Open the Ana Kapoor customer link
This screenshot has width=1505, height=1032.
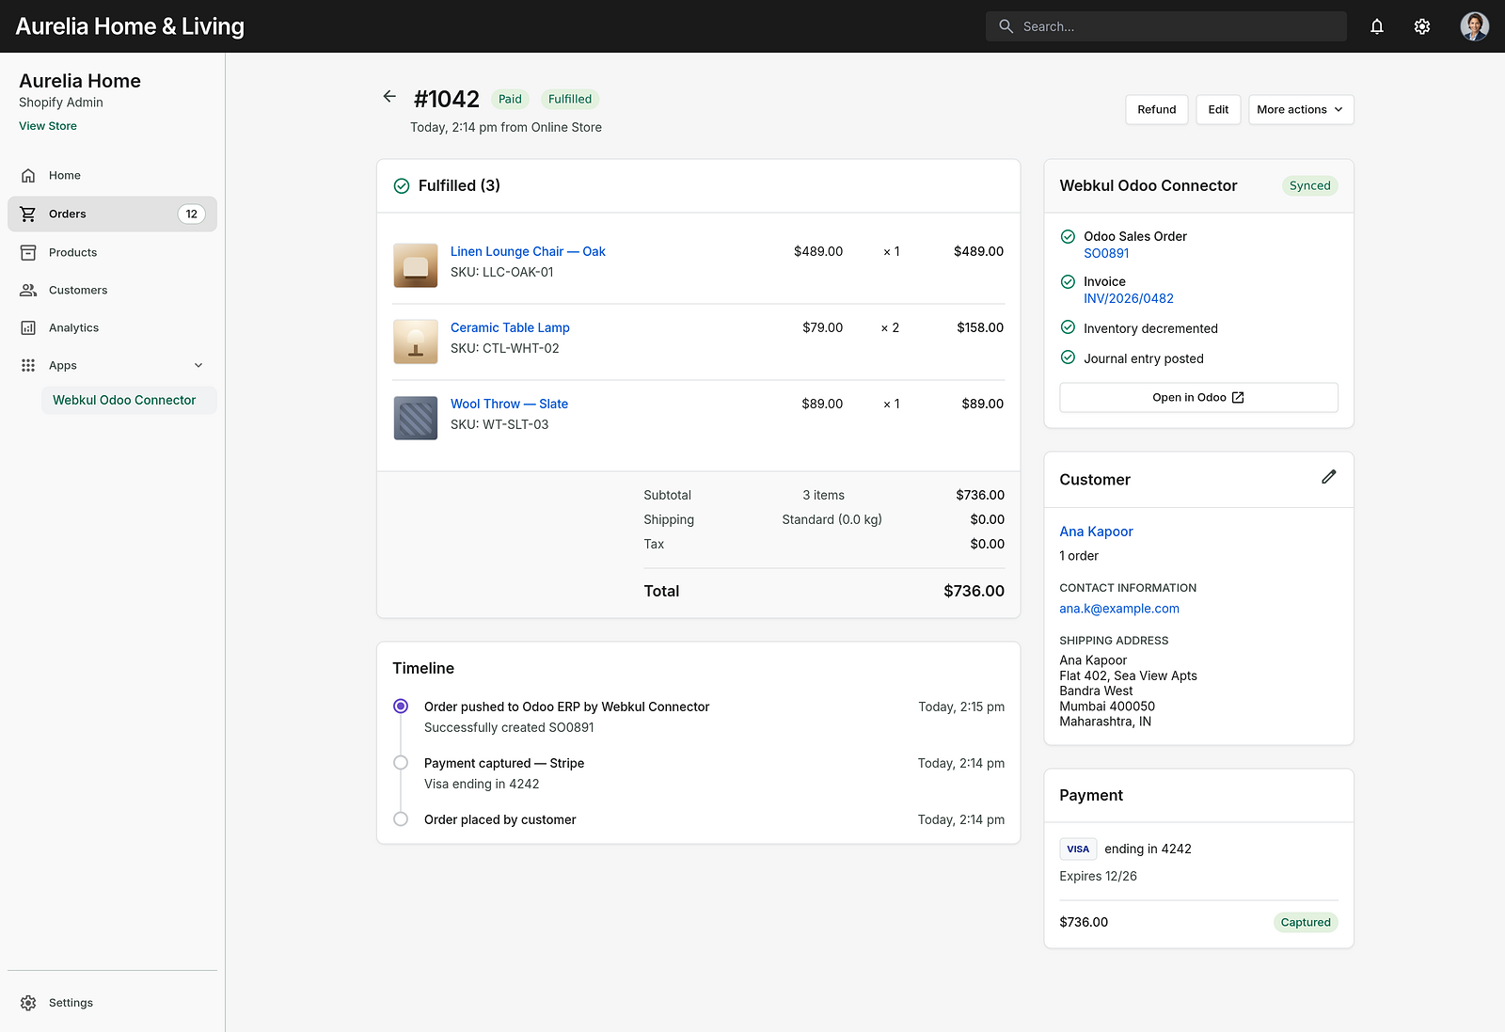pyautogui.click(x=1096, y=532)
